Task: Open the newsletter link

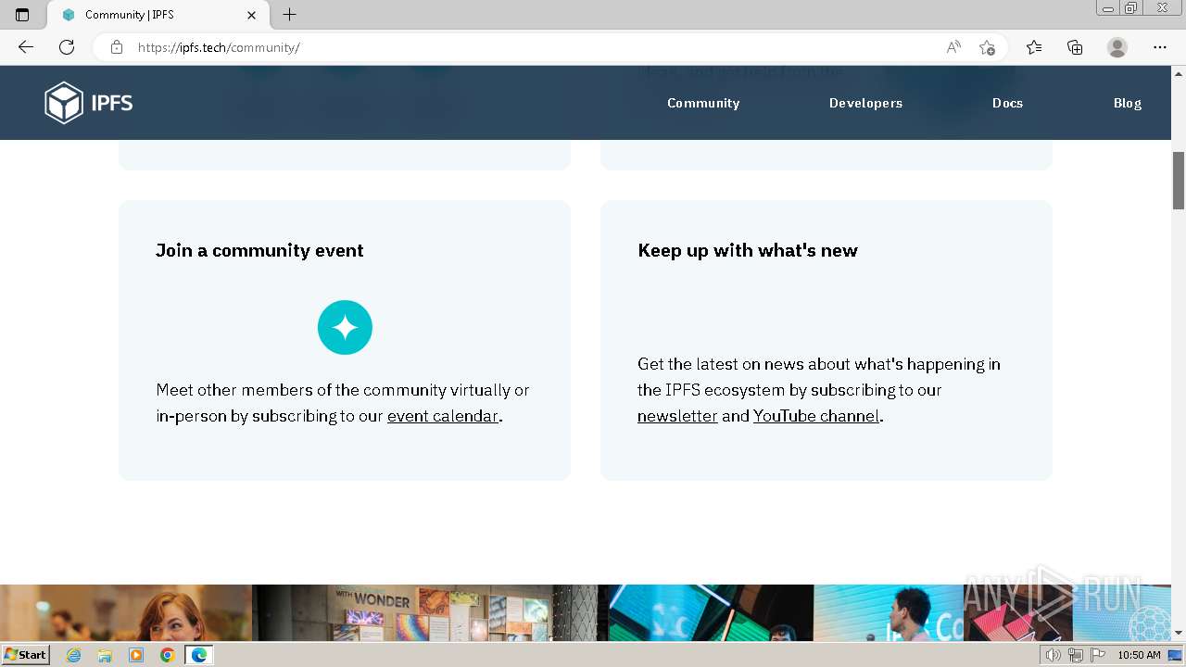Action: (x=677, y=416)
